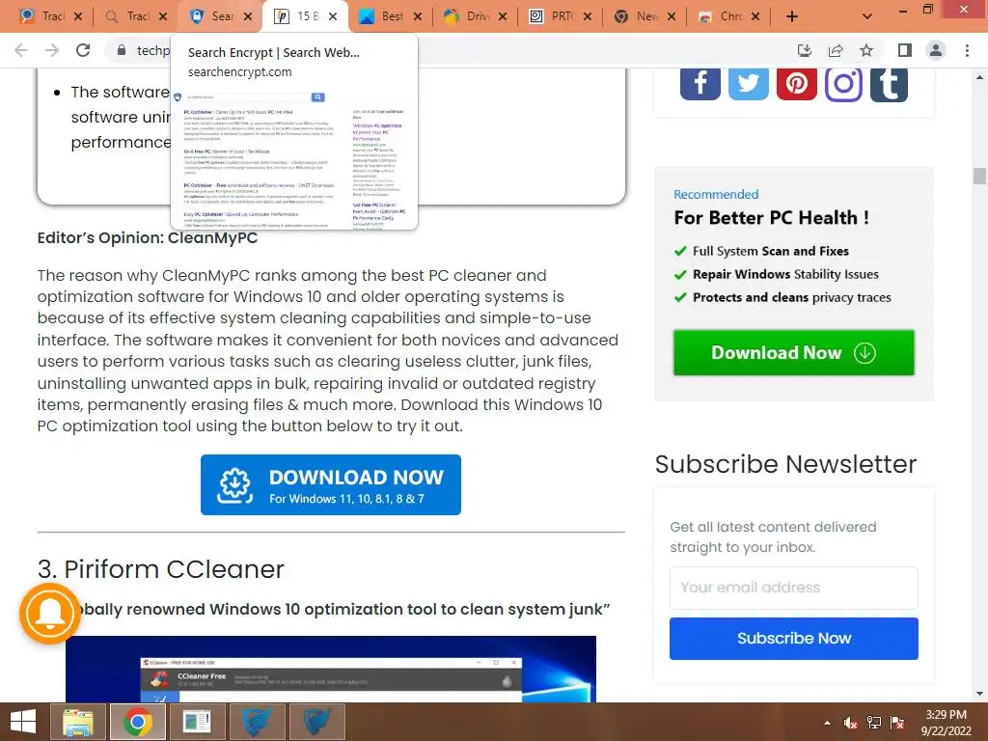988x741 pixels.
Task: Open the Twitter social icon
Action: 749,84
